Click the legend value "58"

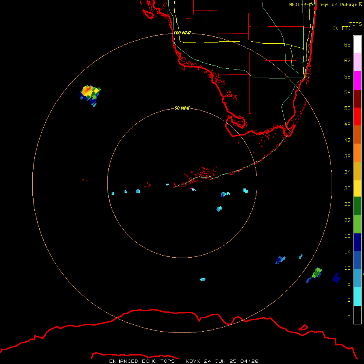tap(347, 76)
